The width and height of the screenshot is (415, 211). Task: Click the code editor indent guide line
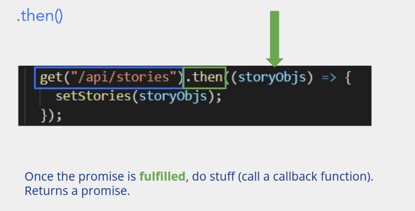(25, 95)
